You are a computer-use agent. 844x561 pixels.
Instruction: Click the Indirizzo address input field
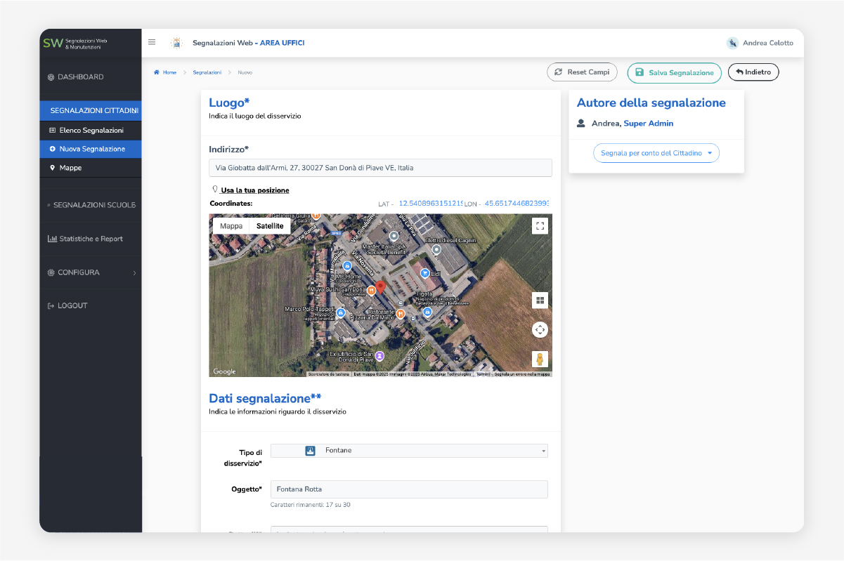pos(380,168)
